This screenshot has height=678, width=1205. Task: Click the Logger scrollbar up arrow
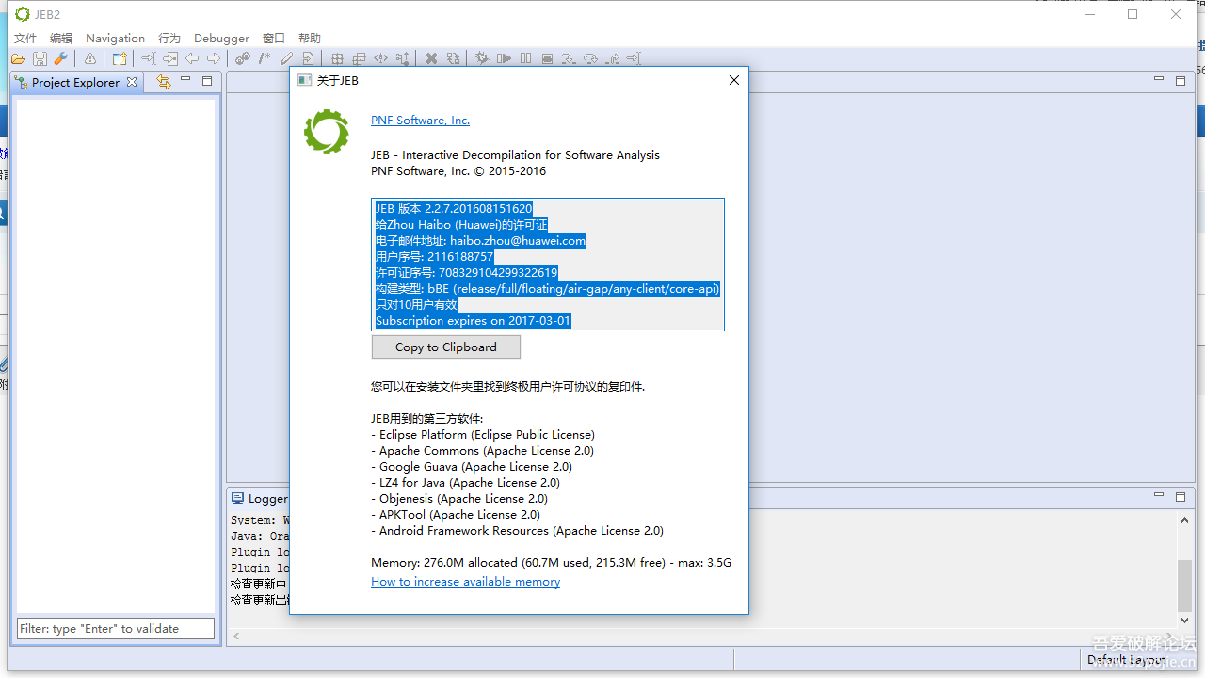pyautogui.click(x=1185, y=520)
